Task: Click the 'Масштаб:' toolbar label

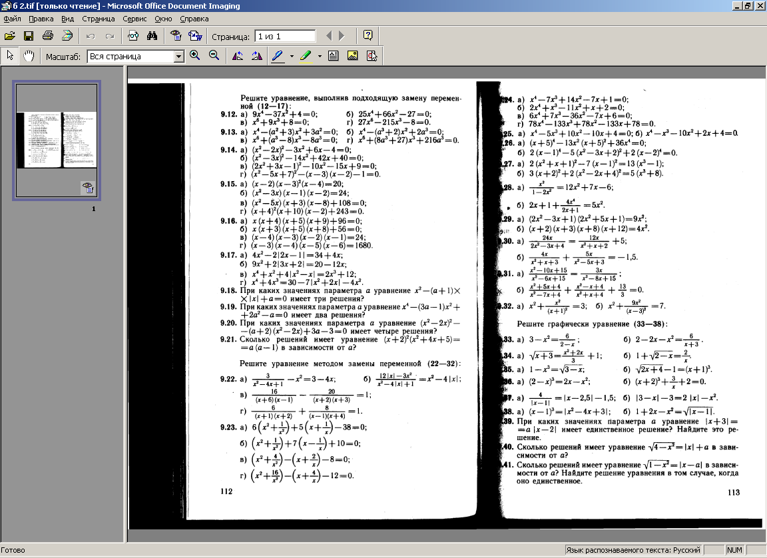Action: click(63, 57)
